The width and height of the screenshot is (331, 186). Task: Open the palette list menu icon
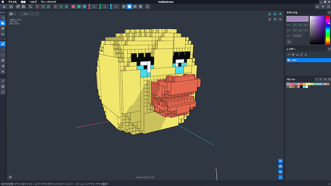[x=325, y=79]
